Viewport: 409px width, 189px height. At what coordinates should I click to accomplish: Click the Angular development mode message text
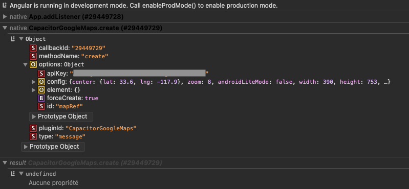[x=144, y=6]
